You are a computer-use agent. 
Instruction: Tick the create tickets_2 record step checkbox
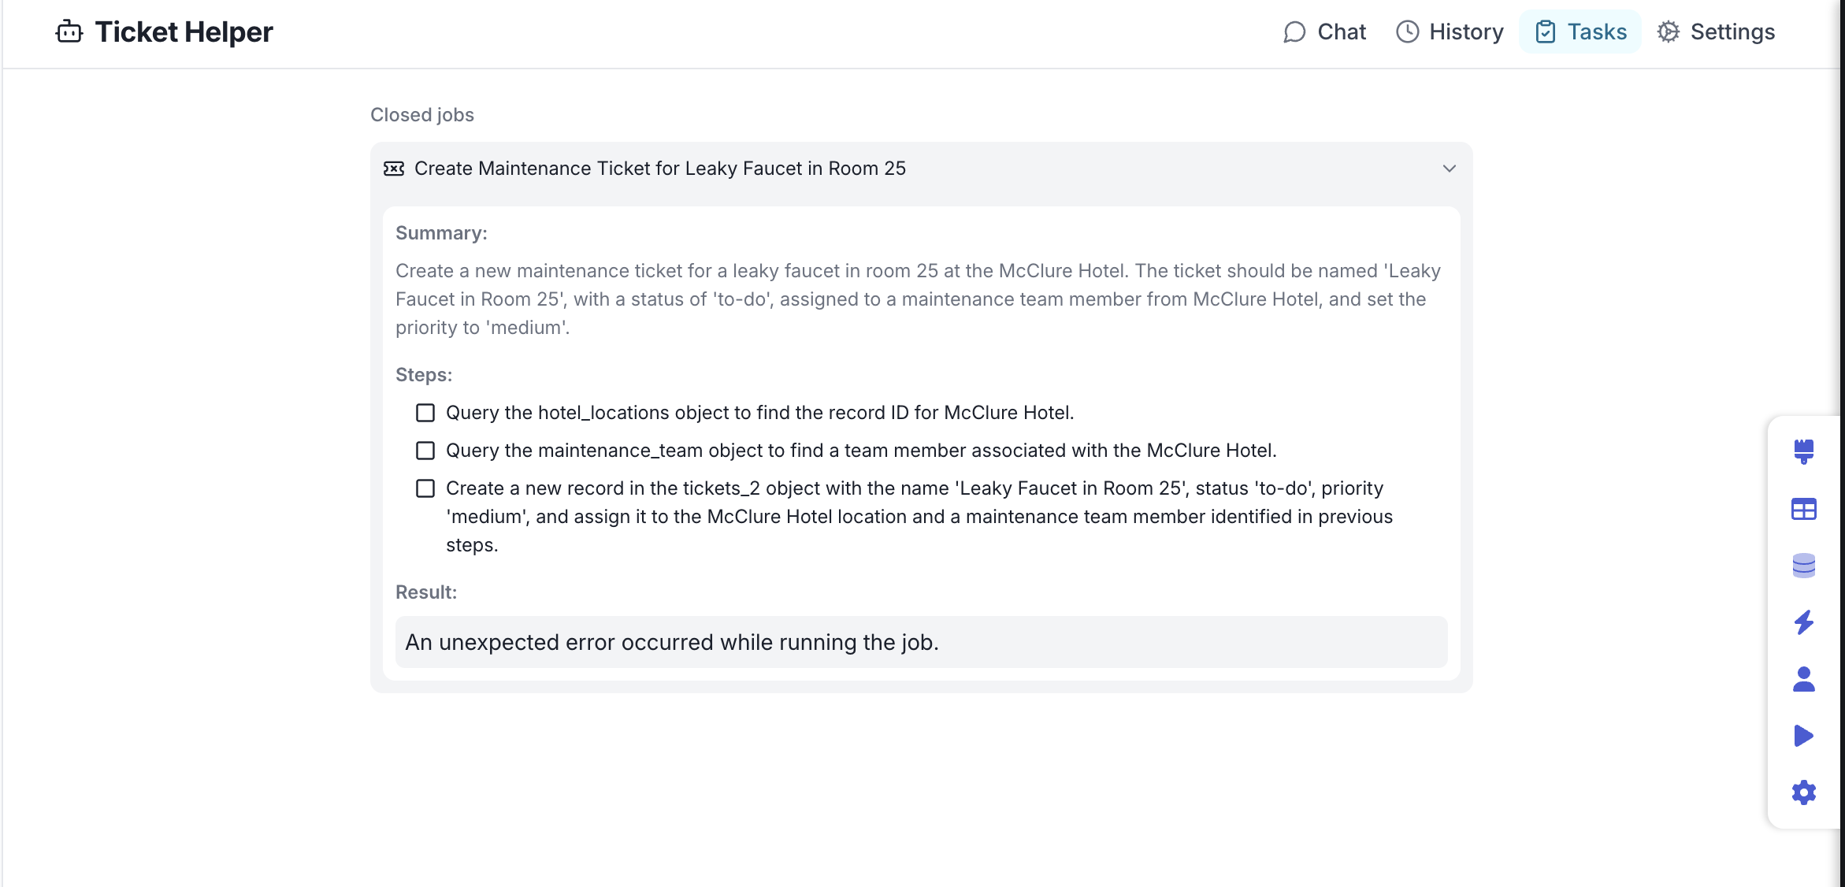pyautogui.click(x=425, y=488)
